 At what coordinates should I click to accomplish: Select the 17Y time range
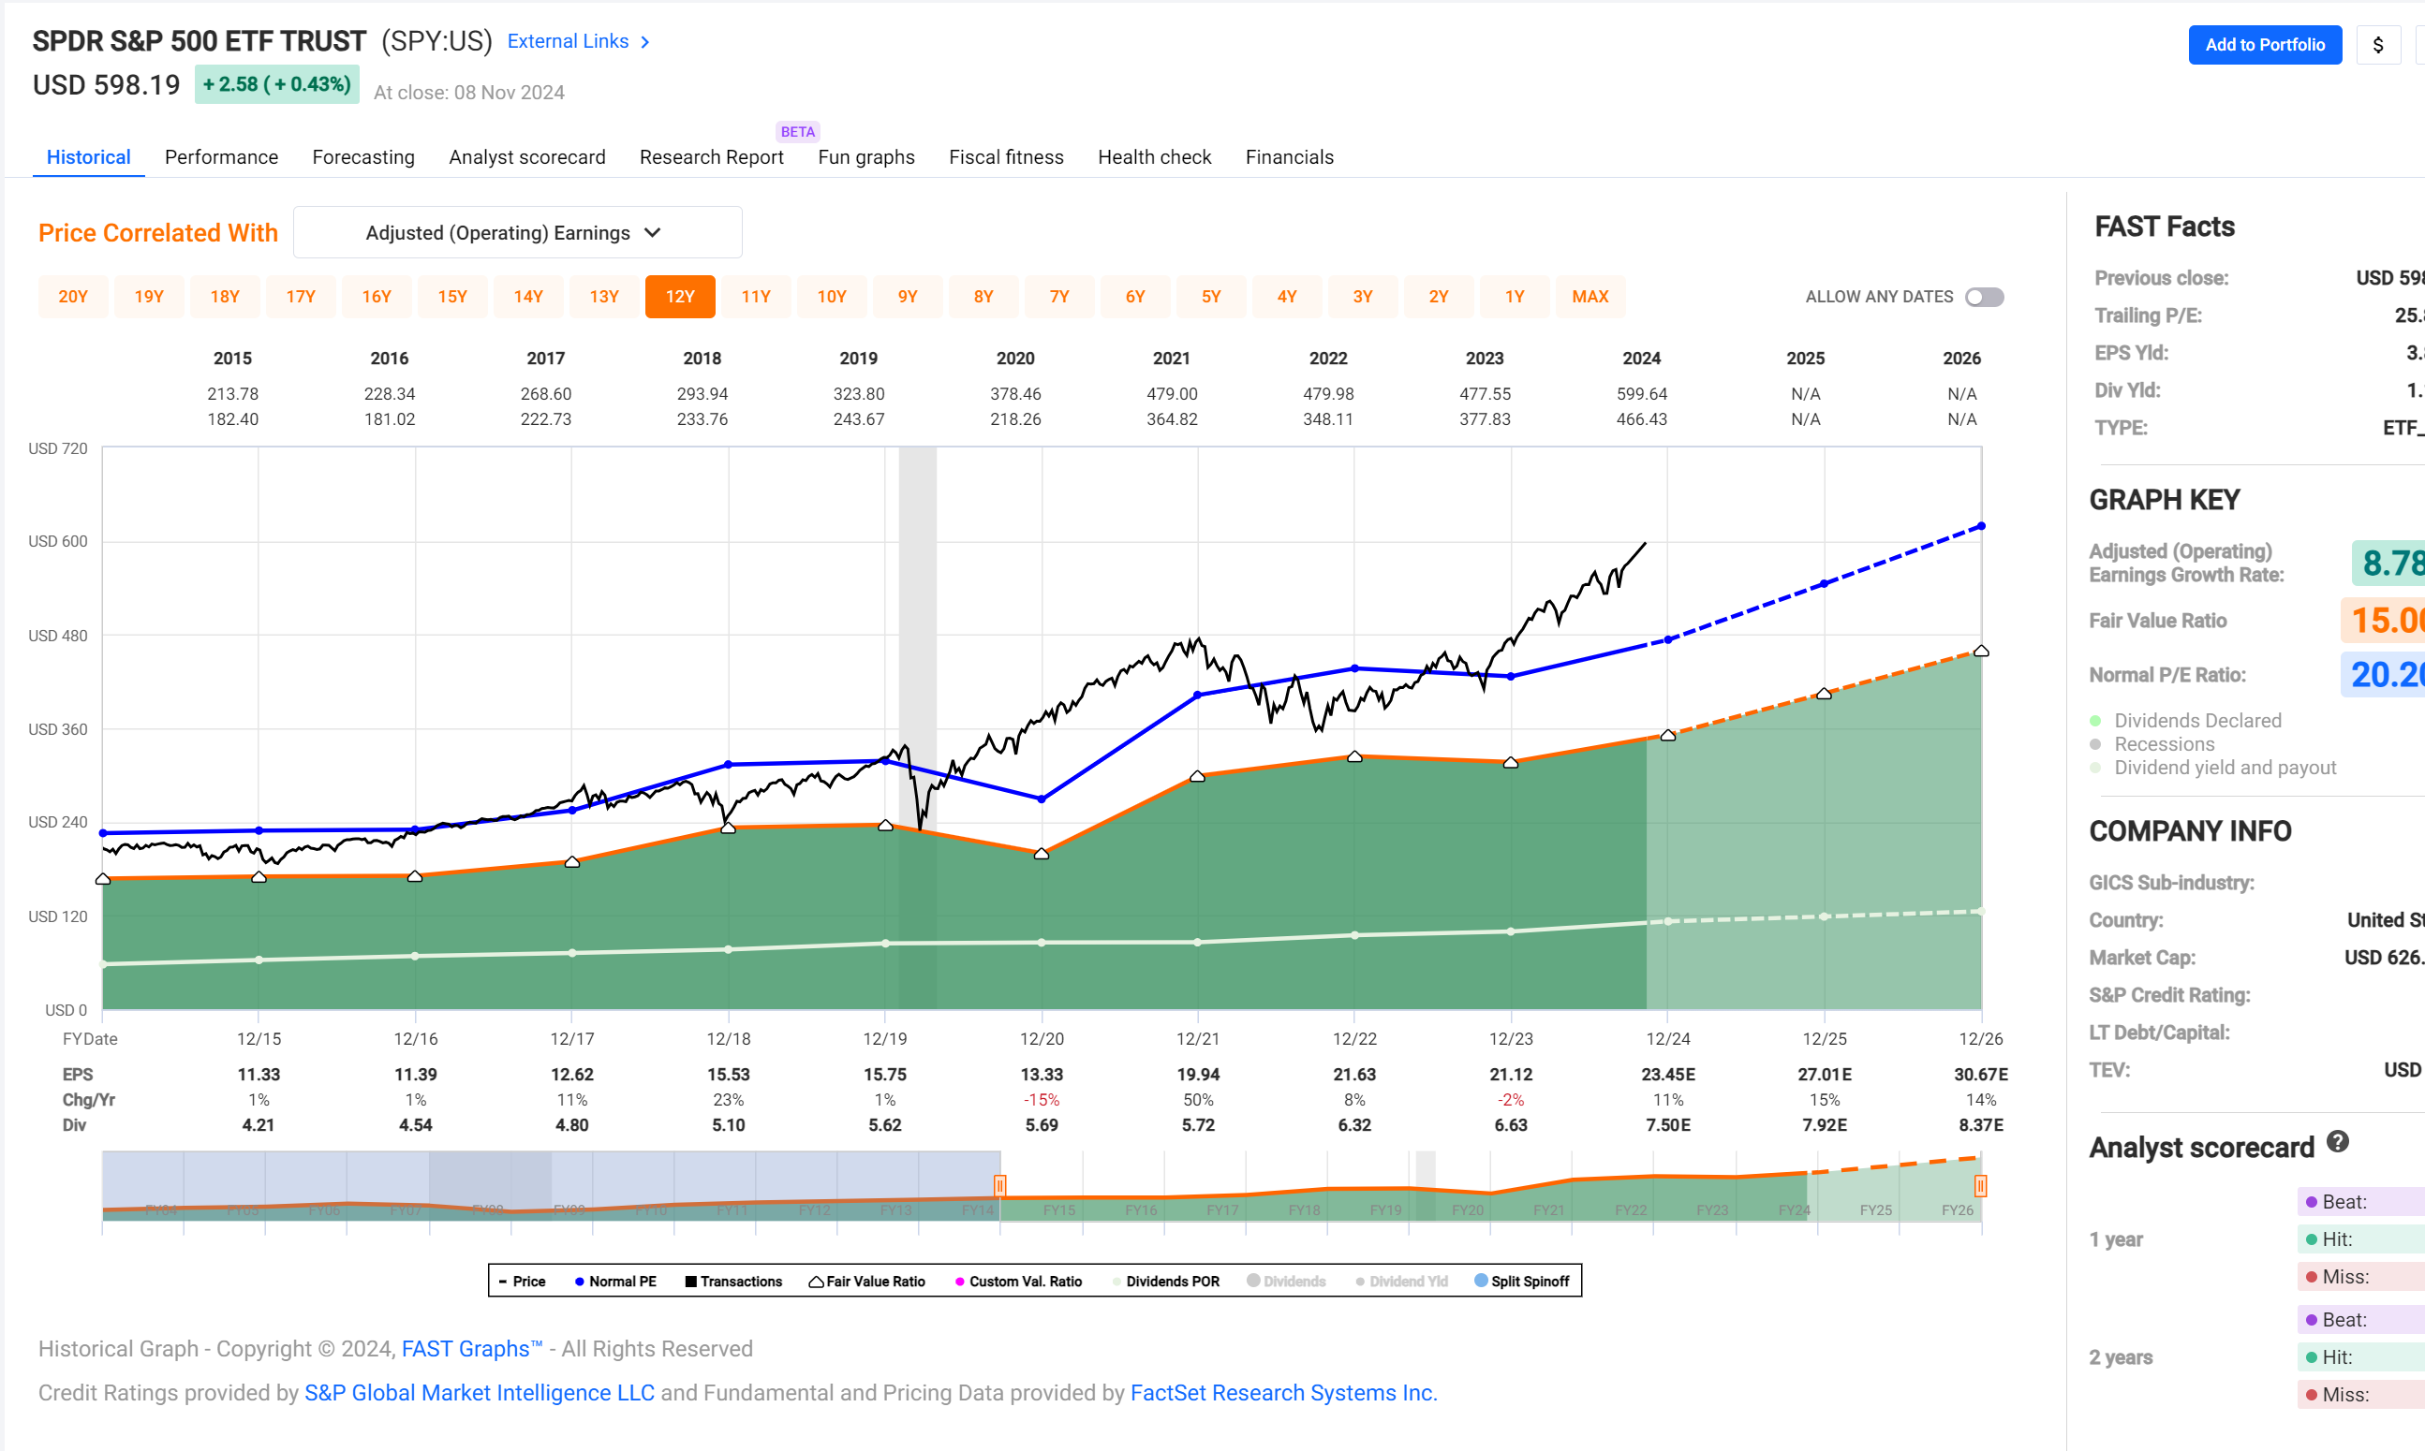coord(301,298)
